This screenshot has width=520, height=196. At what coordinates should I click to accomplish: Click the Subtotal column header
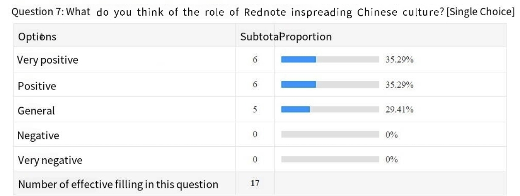click(259, 37)
